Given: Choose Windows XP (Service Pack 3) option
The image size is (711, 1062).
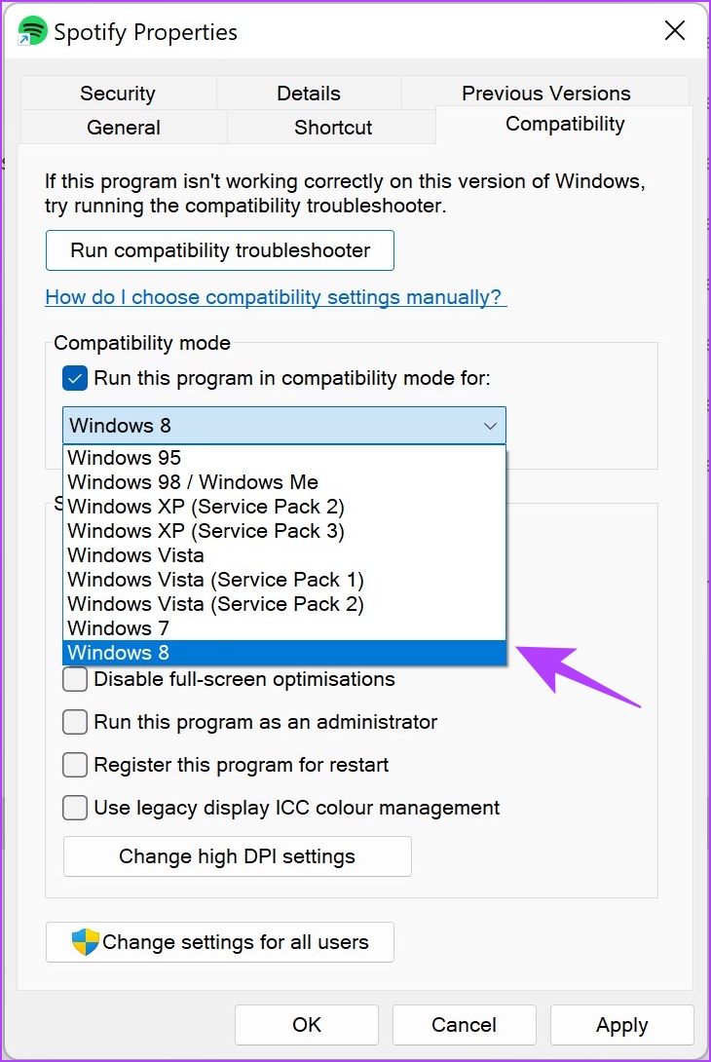Looking at the screenshot, I should [284, 530].
